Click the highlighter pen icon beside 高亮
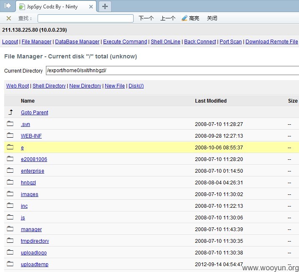The height and width of the screenshot is (272, 299). [185, 18]
